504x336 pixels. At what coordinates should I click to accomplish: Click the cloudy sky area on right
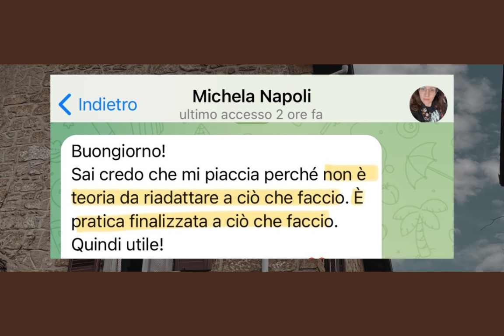(x=479, y=167)
